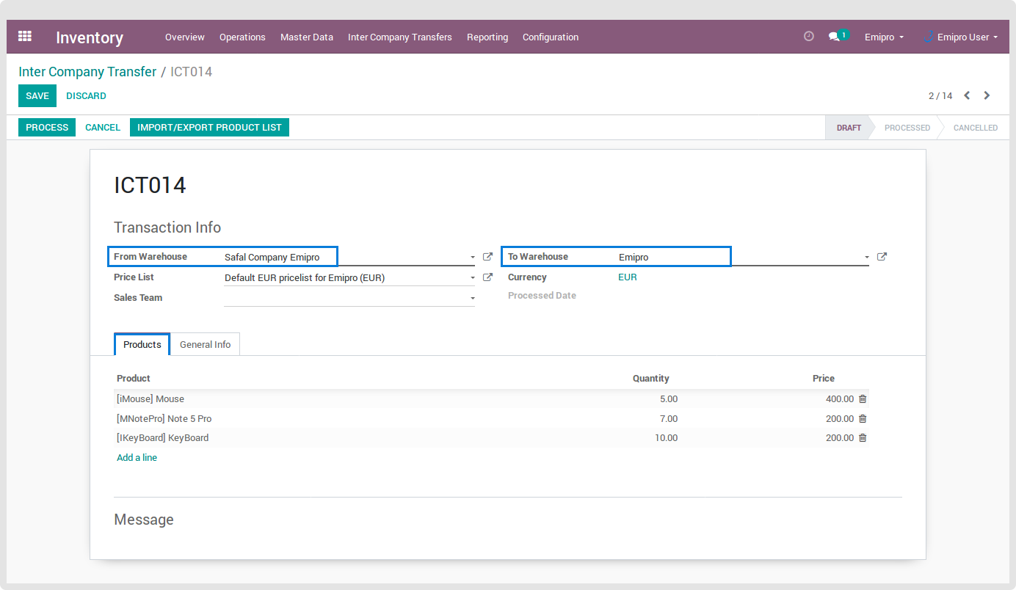Open the chat messages icon
Viewport: 1016px width, 590px height.
835,37
